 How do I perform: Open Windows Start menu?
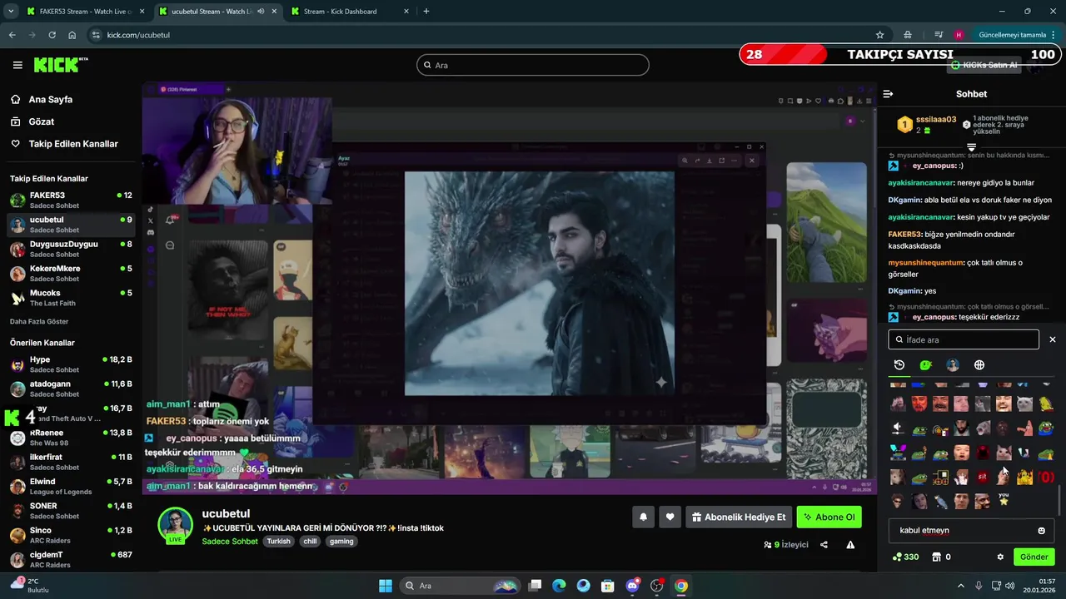tap(386, 586)
